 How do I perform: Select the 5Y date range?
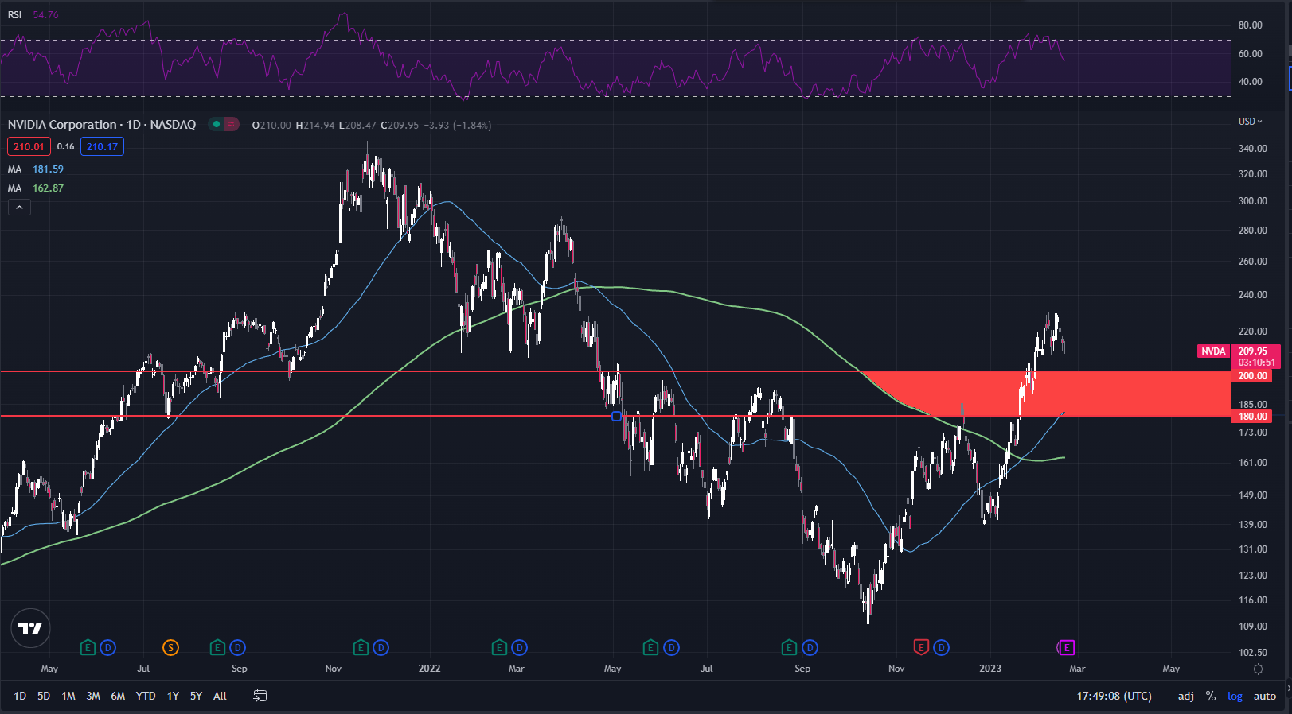[196, 696]
